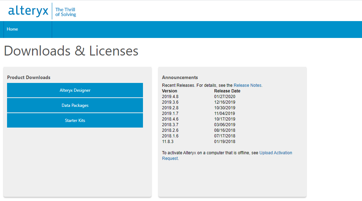
Task: Click "The Thrill of Solving" tagline
Action: pyautogui.click(x=66, y=12)
